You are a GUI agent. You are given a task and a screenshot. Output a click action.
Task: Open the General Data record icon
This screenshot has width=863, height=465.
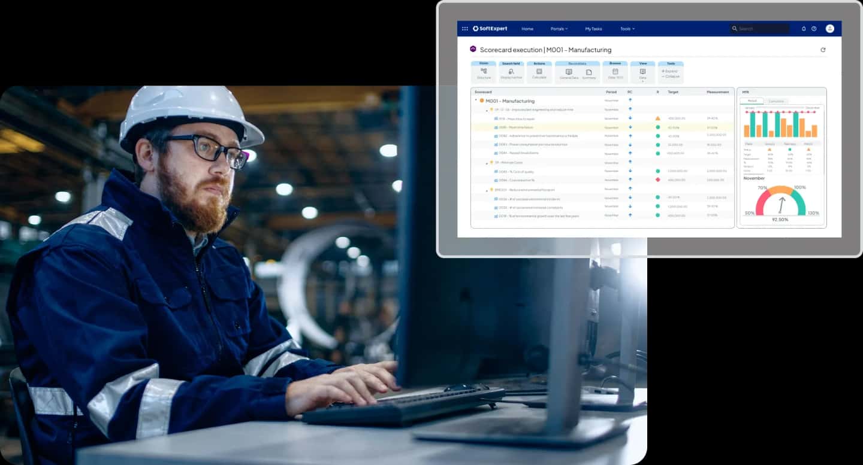pyautogui.click(x=569, y=72)
